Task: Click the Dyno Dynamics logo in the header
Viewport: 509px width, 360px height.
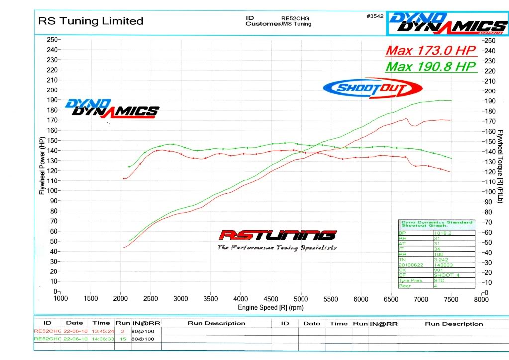Action: [447, 22]
